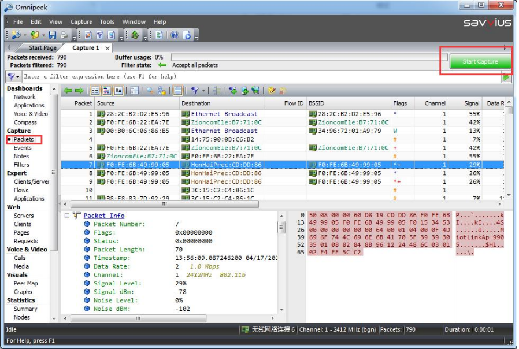Click the wireless adapter icon in status bar

point(245,329)
